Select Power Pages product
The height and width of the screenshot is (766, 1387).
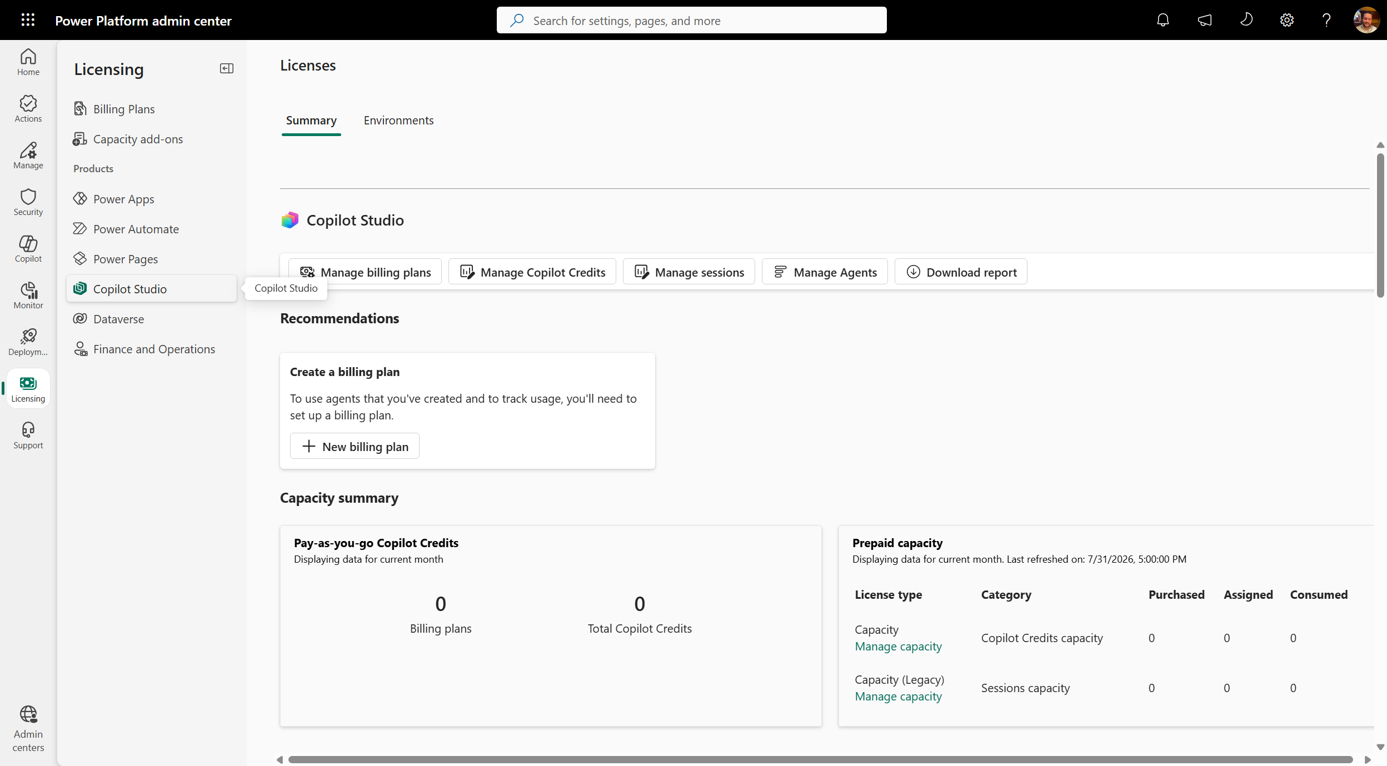tap(151, 259)
